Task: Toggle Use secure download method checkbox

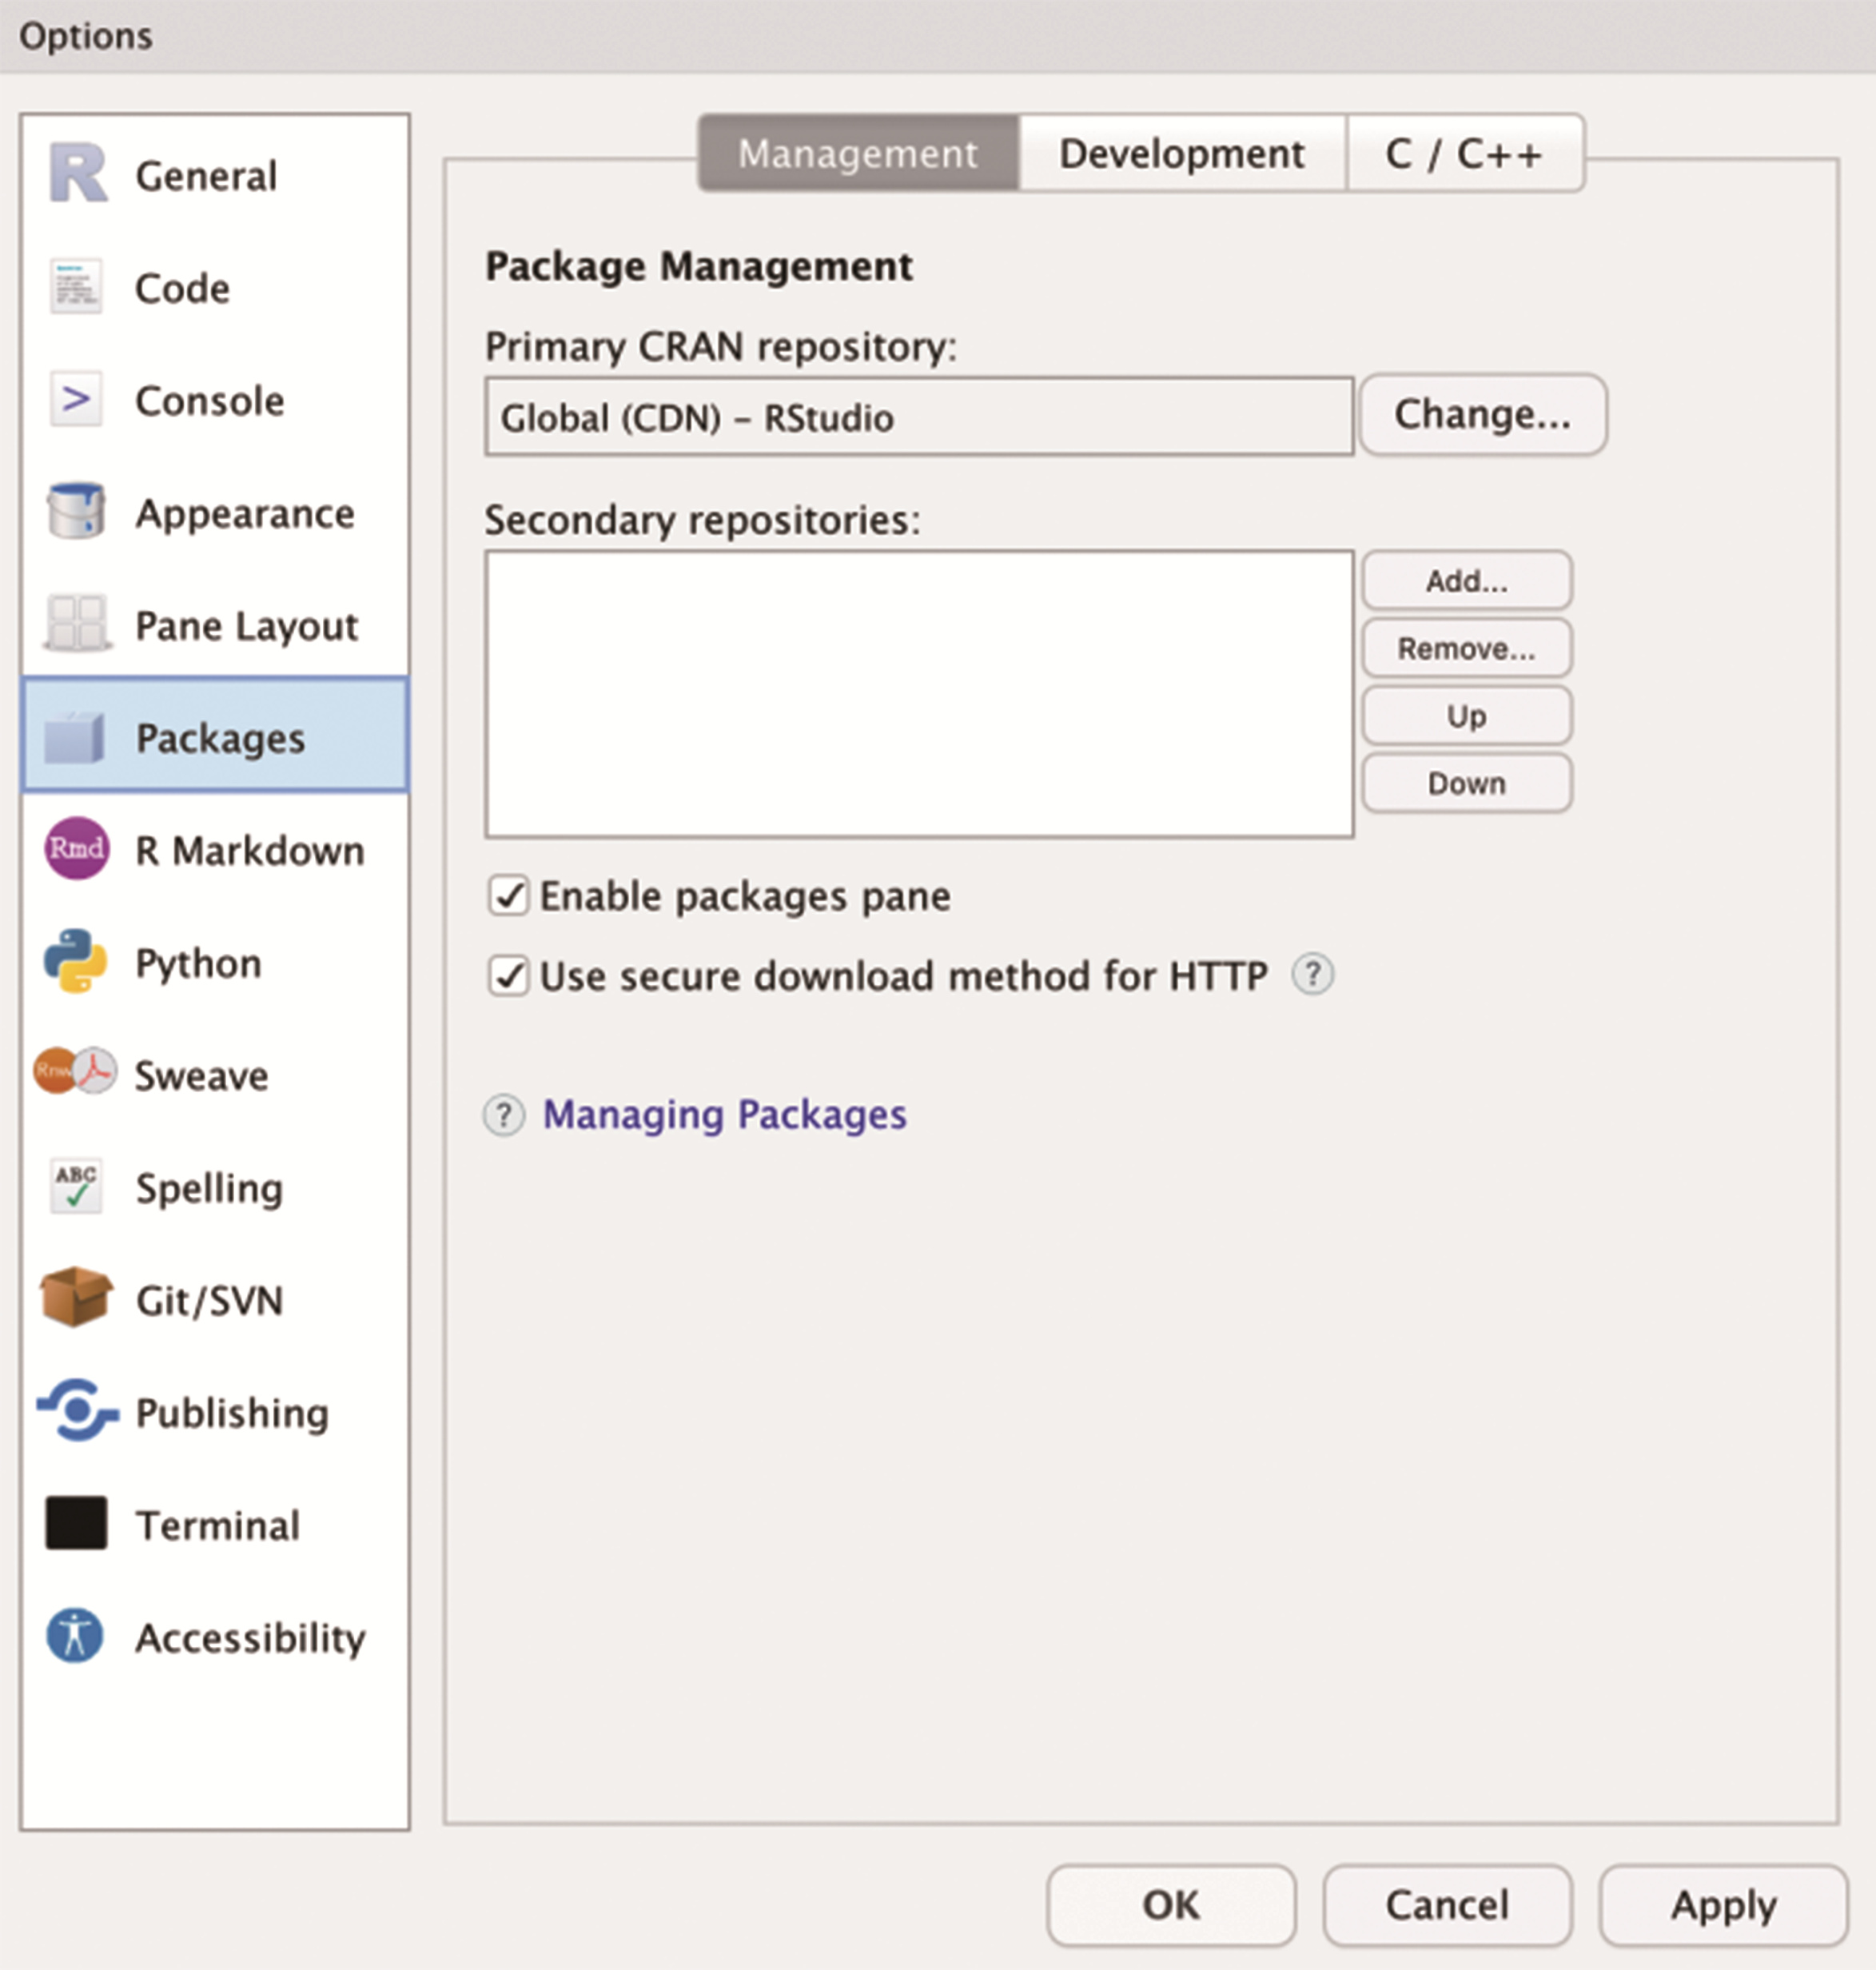Action: [509, 975]
